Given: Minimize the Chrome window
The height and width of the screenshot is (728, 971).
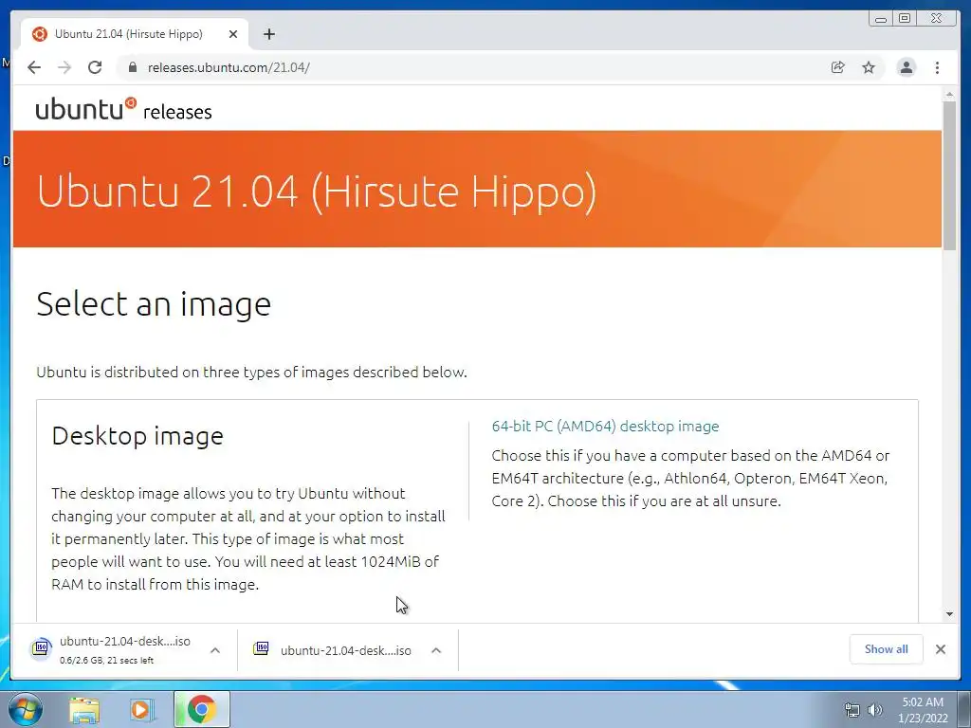Looking at the screenshot, I should pos(881,19).
